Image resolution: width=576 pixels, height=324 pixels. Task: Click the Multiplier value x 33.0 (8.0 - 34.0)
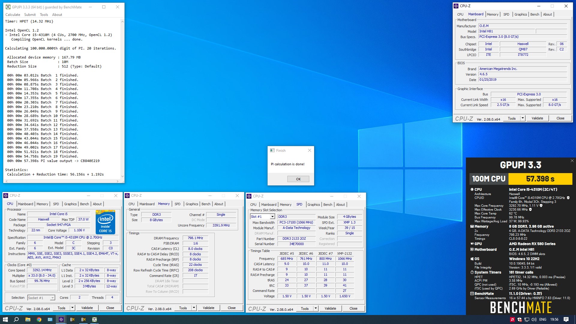click(42, 275)
